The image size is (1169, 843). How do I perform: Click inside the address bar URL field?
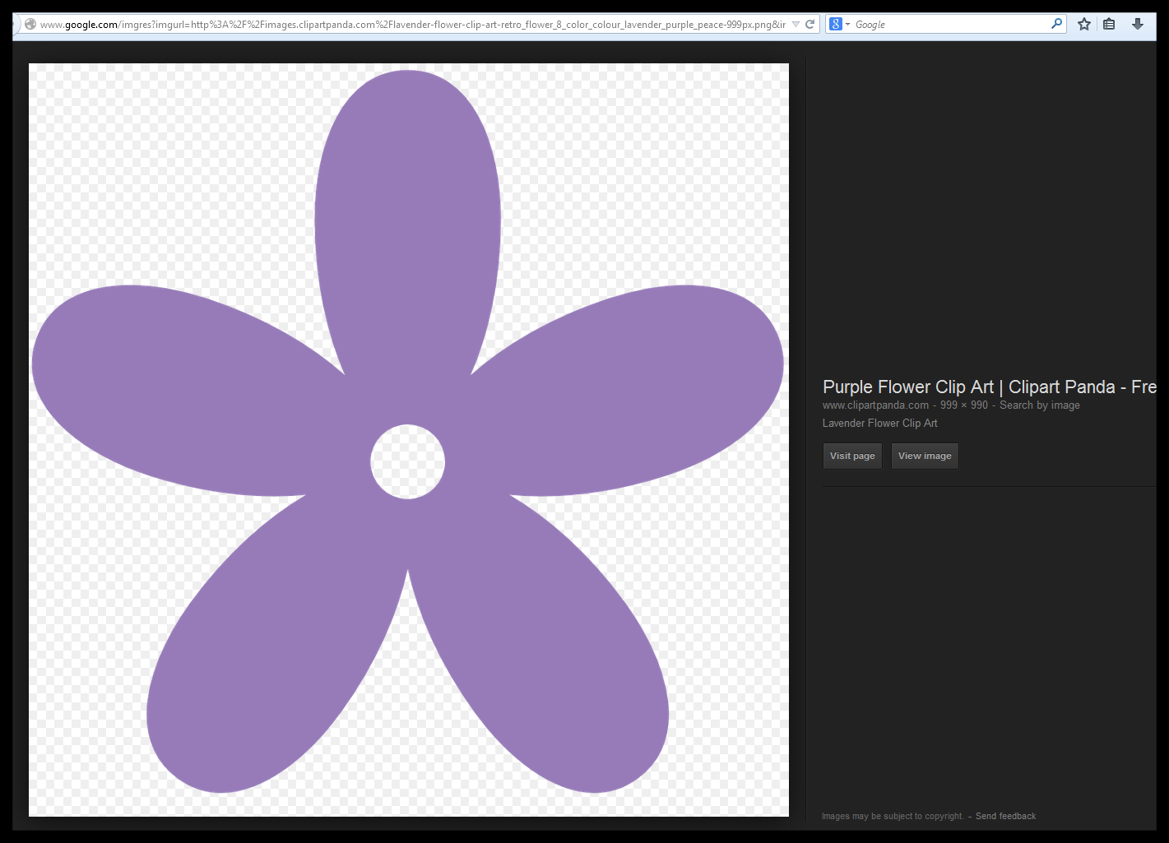point(411,24)
